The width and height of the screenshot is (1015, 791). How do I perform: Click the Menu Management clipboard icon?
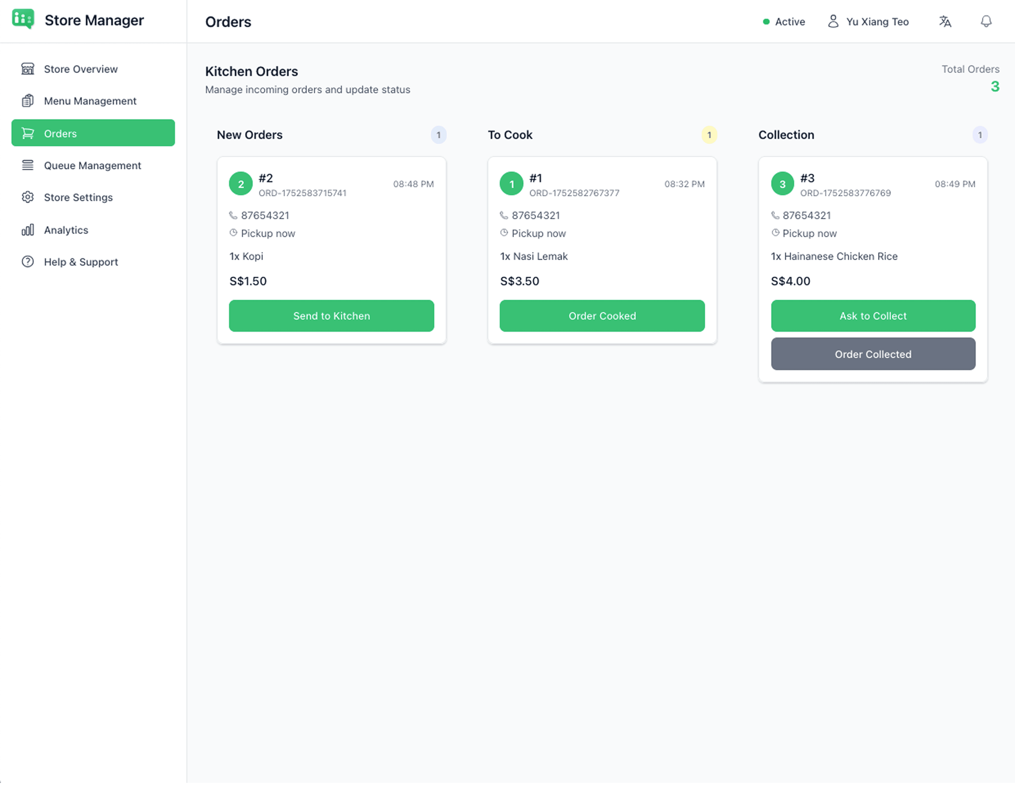(27, 101)
